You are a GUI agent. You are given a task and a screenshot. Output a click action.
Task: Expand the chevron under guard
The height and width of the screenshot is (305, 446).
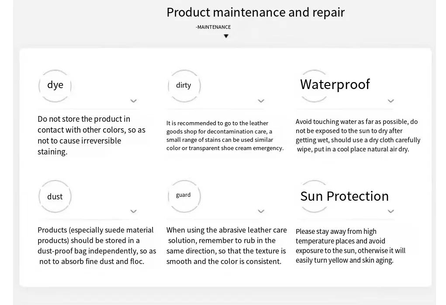click(261, 211)
